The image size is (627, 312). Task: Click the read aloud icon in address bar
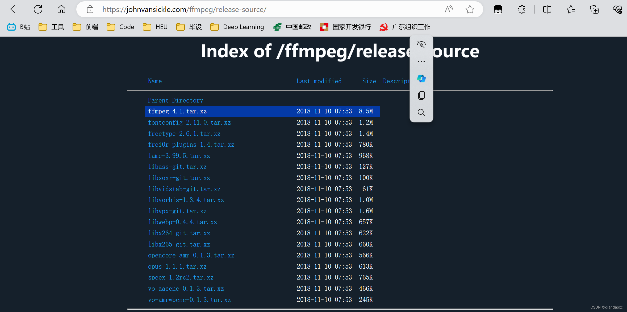449,10
